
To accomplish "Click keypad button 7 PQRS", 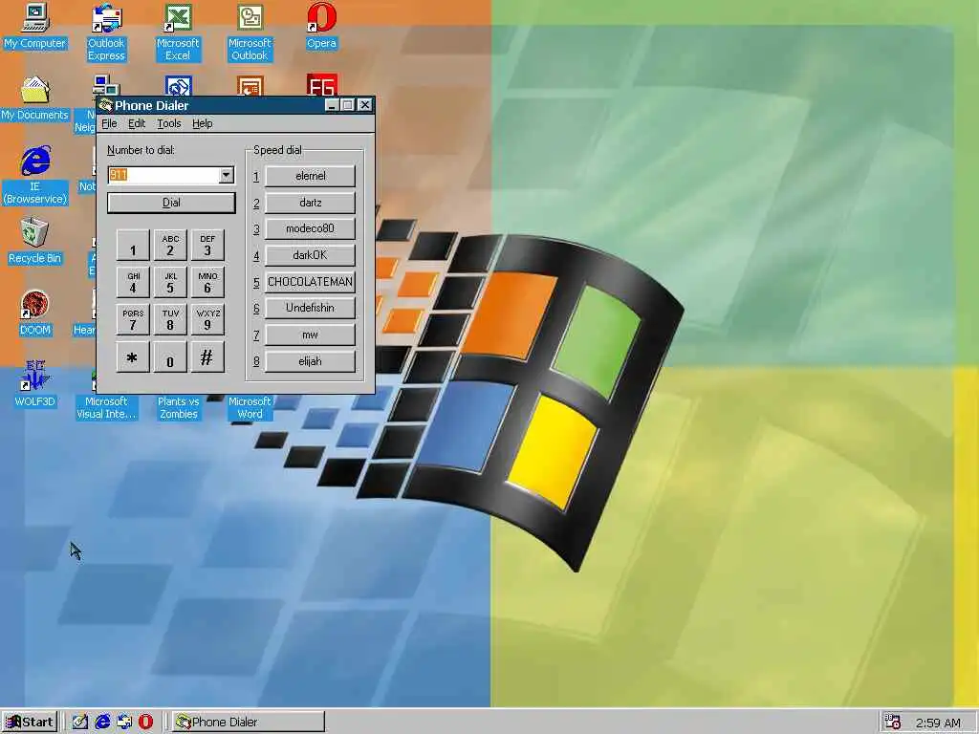I will [133, 319].
